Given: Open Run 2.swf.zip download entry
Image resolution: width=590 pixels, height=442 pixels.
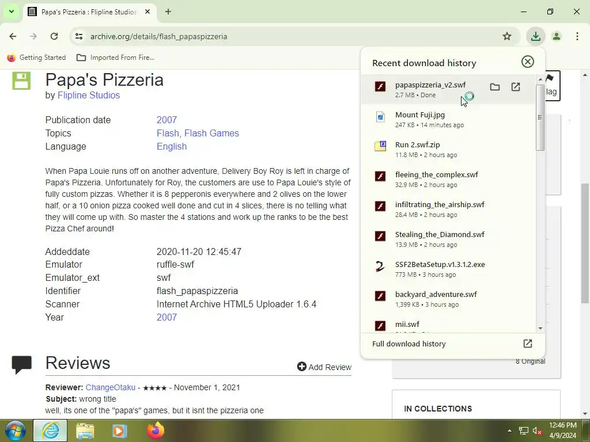Looking at the screenshot, I should tap(448, 149).
